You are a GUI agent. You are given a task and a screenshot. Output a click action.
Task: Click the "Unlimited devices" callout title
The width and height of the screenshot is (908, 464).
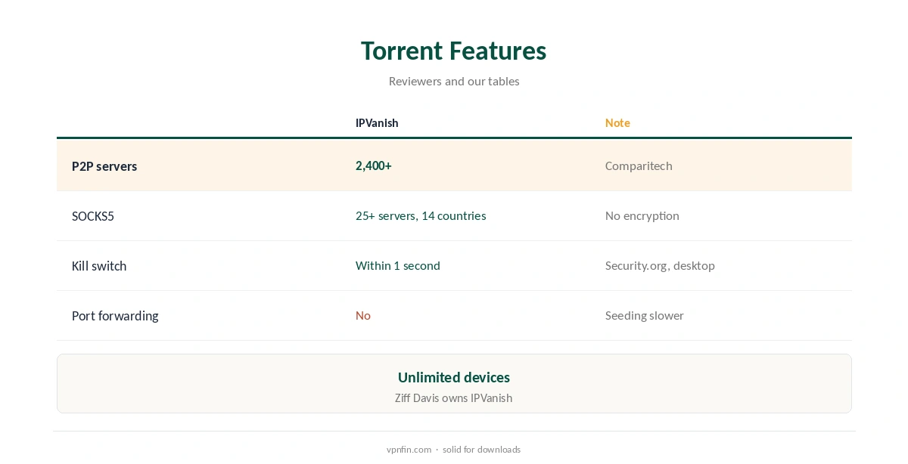(454, 377)
